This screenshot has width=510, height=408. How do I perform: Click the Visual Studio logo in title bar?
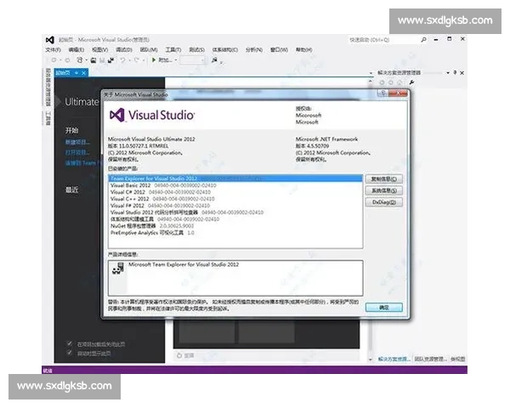click(x=50, y=40)
